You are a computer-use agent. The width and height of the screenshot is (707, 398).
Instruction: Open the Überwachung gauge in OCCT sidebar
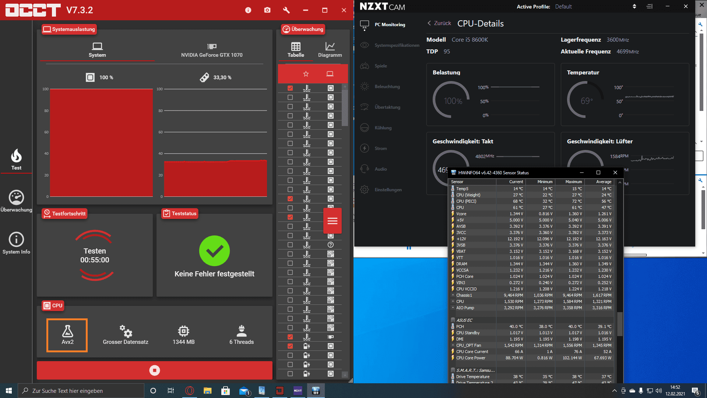point(16,201)
